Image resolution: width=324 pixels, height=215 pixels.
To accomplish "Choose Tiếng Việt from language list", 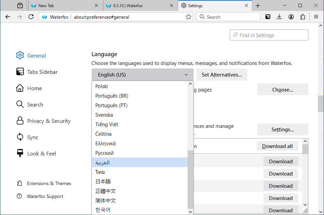I will [140, 124].
